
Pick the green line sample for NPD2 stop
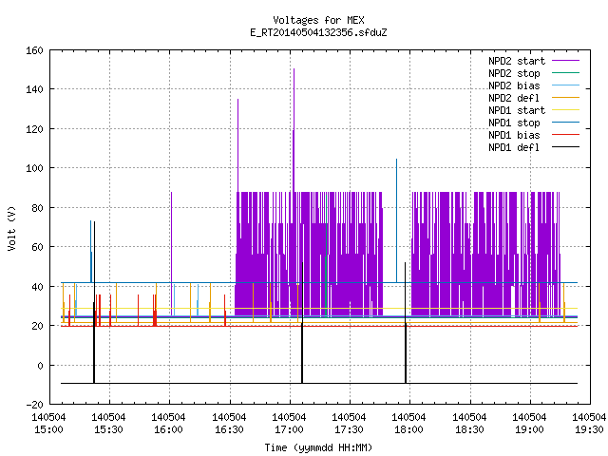pos(565,73)
